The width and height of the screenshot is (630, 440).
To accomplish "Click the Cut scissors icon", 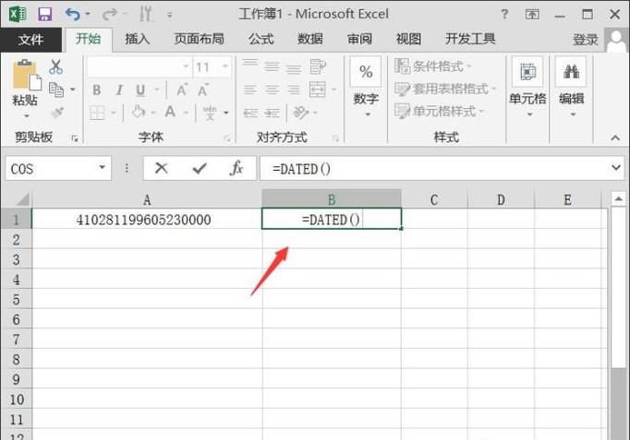I will [55, 67].
